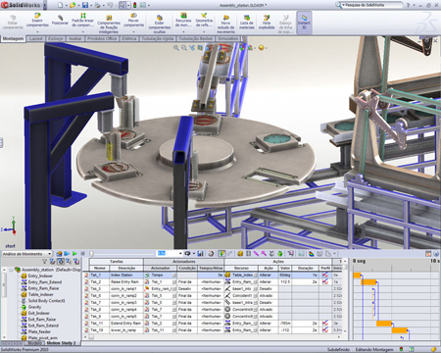This screenshot has width=441, height=353.
Task: Click the Exibir componentes ocultos icon
Action: 160,24
